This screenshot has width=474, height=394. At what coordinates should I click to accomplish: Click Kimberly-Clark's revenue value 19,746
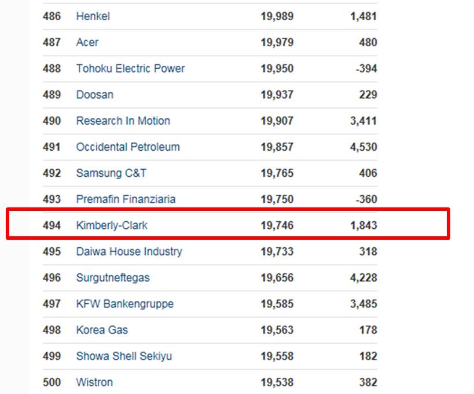[277, 225]
